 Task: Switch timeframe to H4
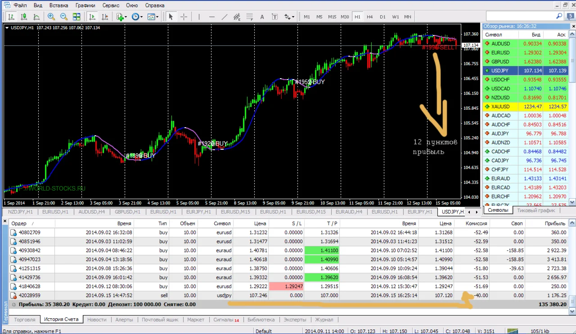point(369,17)
